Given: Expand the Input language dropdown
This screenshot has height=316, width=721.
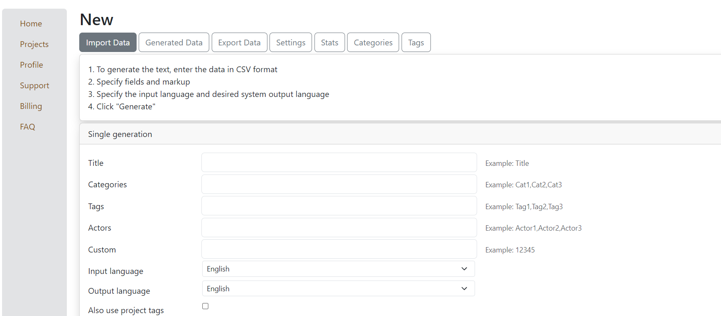Looking at the screenshot, I should 338,269.
